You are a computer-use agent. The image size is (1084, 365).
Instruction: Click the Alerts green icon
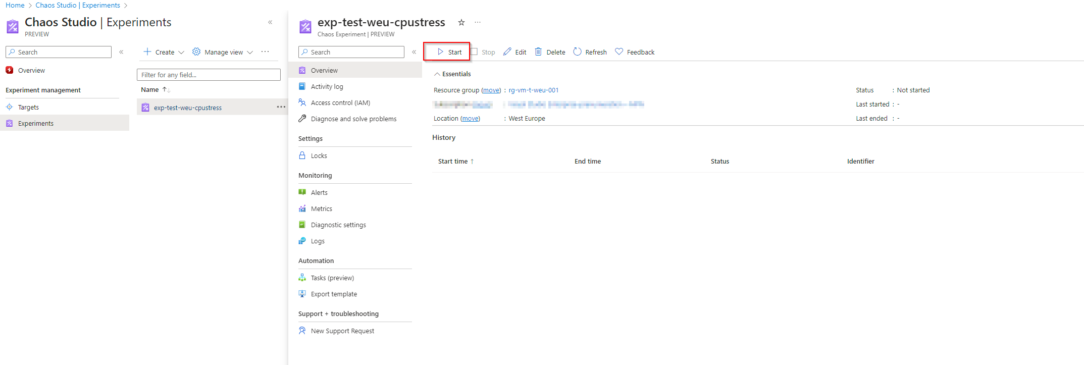pyautogui.click(x=302, y=192)
